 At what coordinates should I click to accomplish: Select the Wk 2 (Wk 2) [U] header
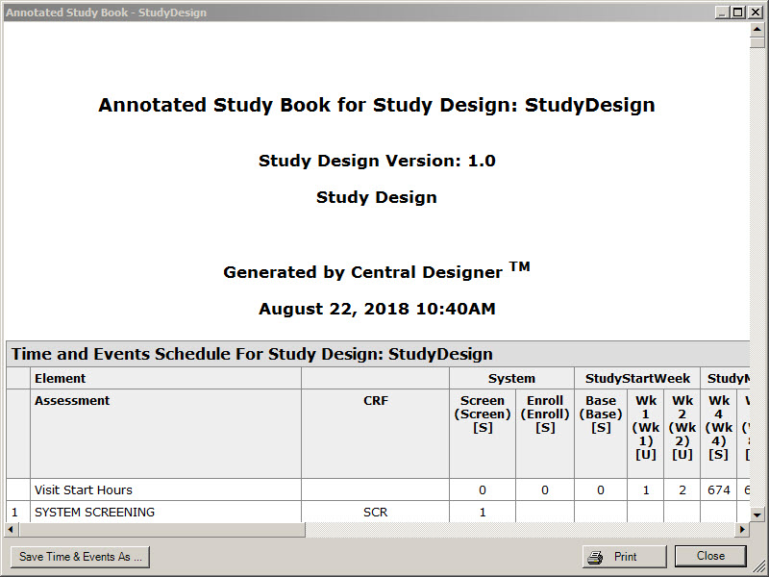[682, 434]
